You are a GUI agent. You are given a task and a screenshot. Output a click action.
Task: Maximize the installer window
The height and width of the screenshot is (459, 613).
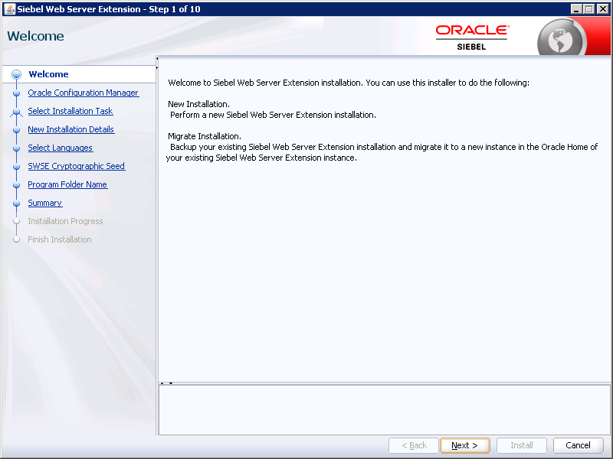tap(589, 9)
